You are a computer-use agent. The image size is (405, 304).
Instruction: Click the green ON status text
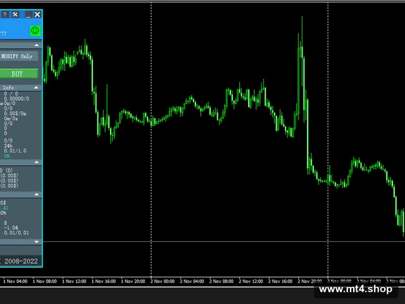(x=7, y=156)
